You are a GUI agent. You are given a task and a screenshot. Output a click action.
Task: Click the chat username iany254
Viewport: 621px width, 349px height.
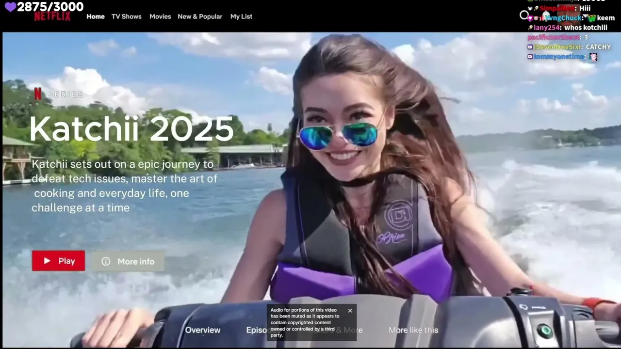pyautogui.click(x=548, y=28)
